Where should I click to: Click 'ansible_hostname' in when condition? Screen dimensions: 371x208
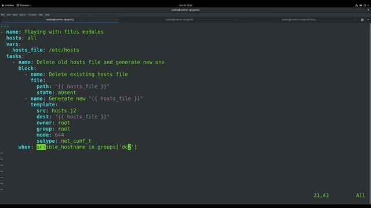coord(61,147)
